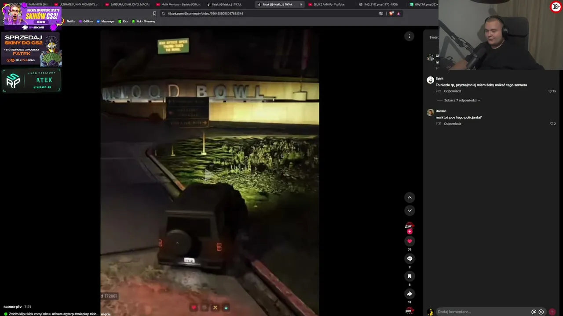The image size is (563, 316).
Task: Open the Damian username link
Action: coord(441,111)
